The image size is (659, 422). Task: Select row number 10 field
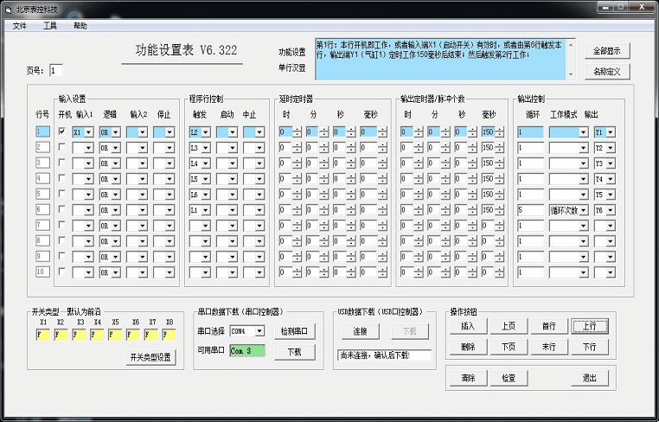[42, 272]
